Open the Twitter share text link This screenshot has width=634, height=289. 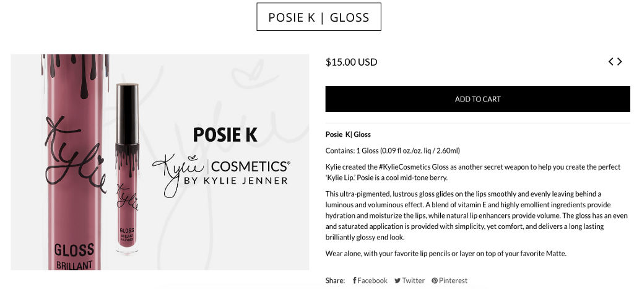pyautogui.click(x=413, y=280)
